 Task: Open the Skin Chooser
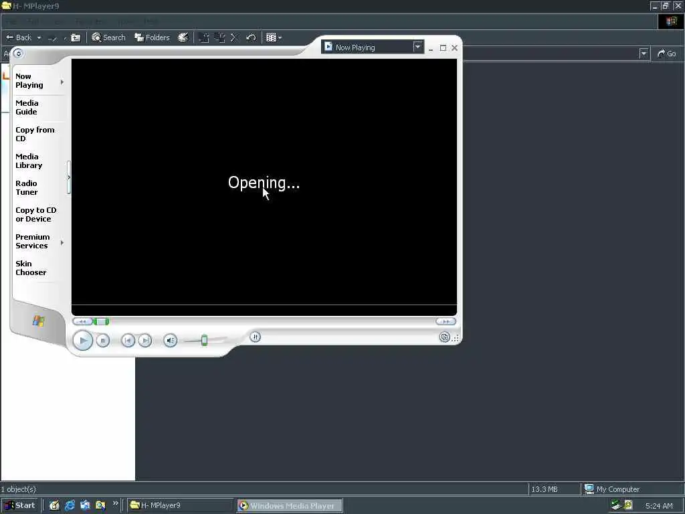coord(31,268)
